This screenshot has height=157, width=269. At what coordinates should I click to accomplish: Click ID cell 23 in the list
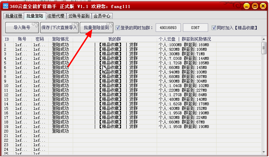(x=6, y=145)
